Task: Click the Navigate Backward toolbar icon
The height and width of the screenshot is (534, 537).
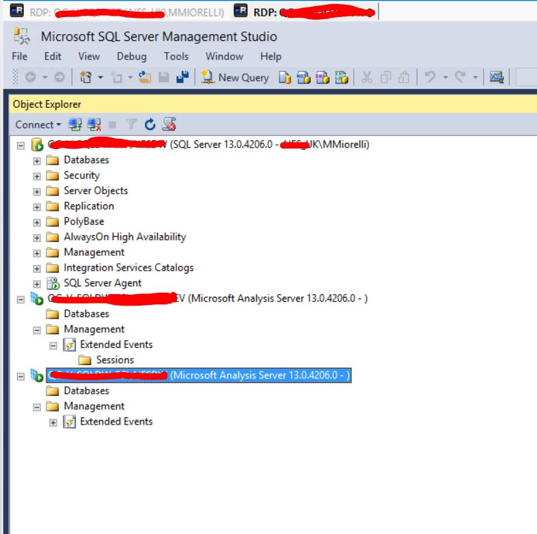Action: [x=31, y=77]
